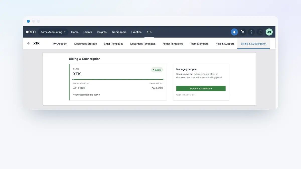Open the Workpapers menu item
Image resolution: width=301 pixels, height=169 pixels.
119,32
